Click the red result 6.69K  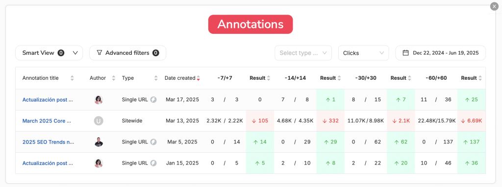(471, 121)
